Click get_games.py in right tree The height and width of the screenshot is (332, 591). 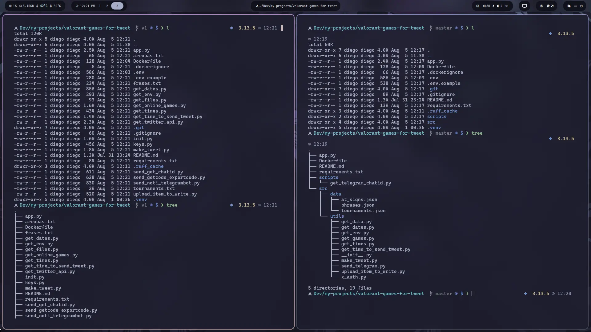[358, 238]
